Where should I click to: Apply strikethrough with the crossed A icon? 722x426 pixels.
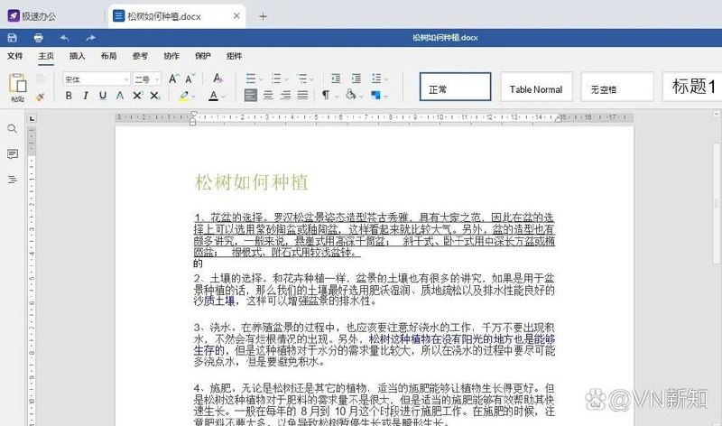tap(120, 96)
